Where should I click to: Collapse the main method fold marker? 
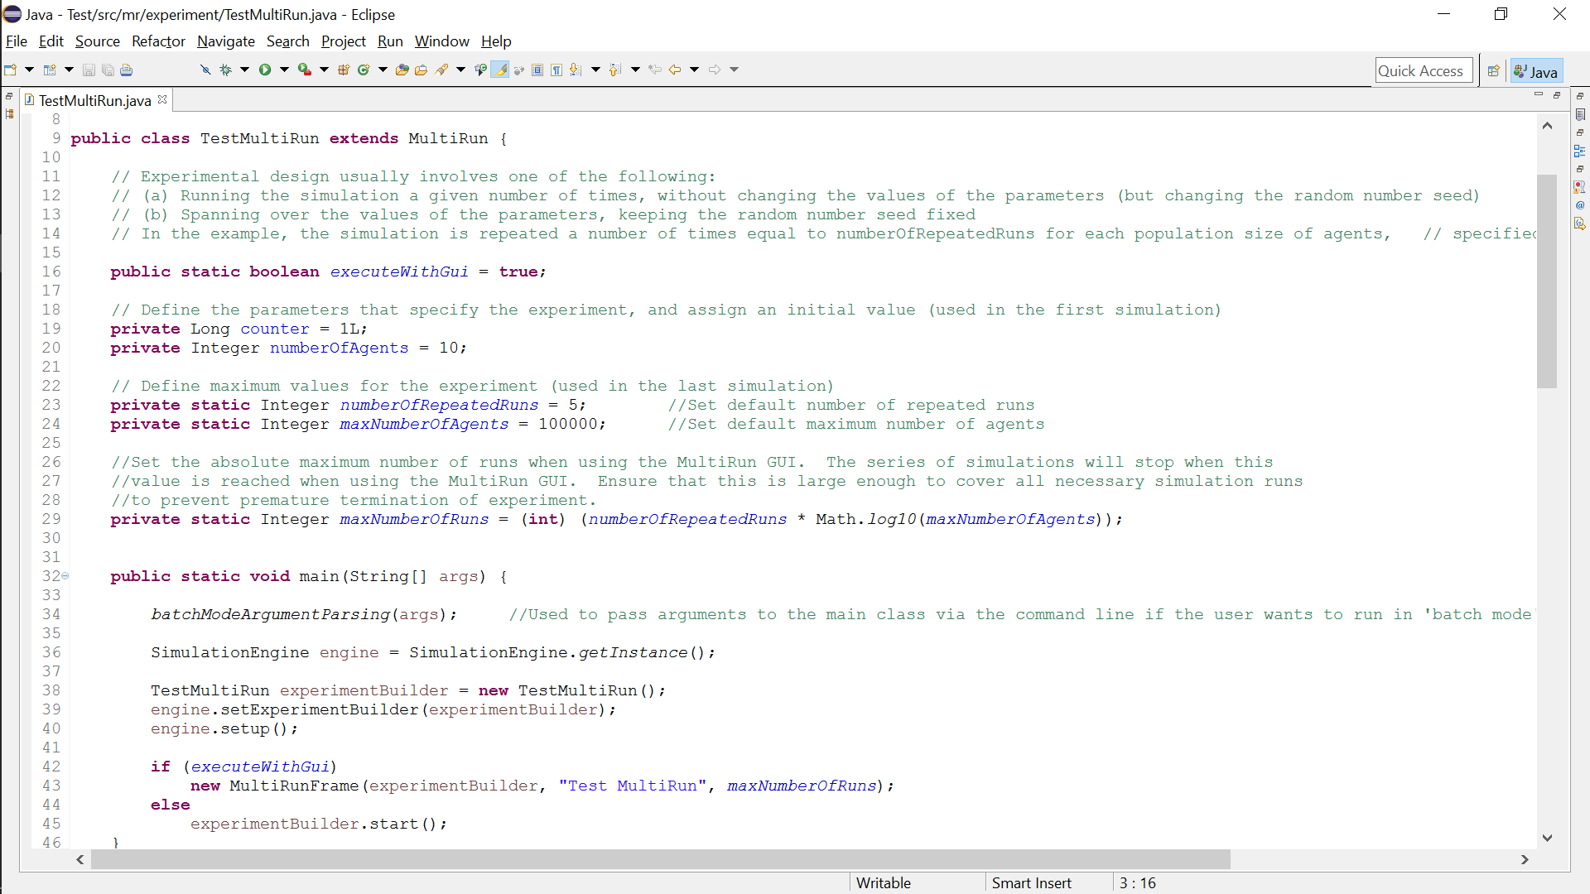click(x=65, y=576)
